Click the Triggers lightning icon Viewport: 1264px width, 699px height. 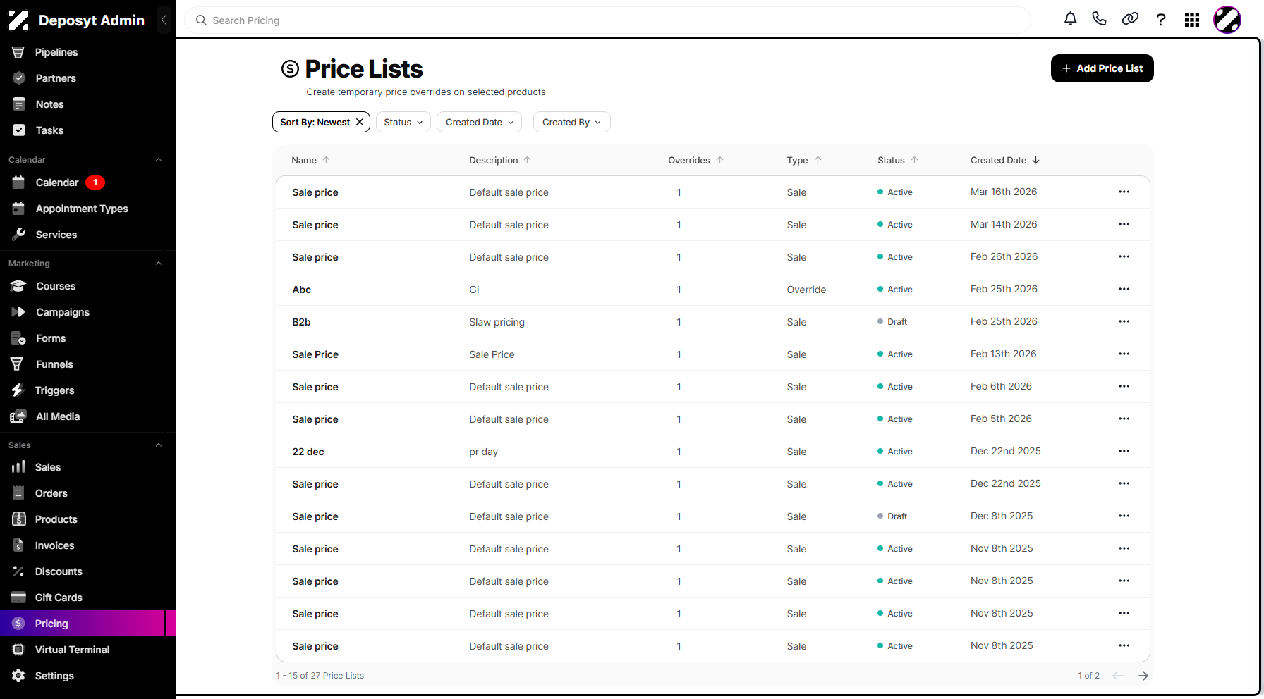coord(18,390)
